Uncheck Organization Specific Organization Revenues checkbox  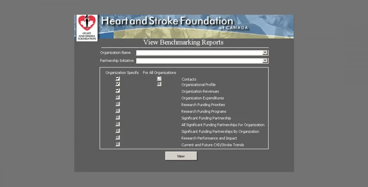(x=118, y=91)
